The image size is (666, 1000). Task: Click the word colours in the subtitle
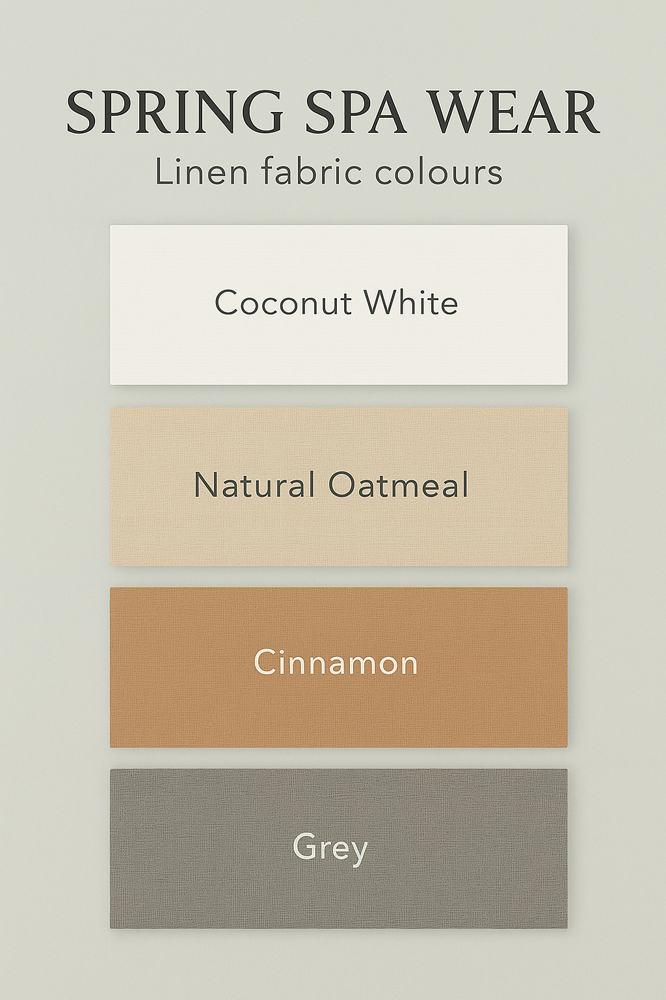pos(438,173)
